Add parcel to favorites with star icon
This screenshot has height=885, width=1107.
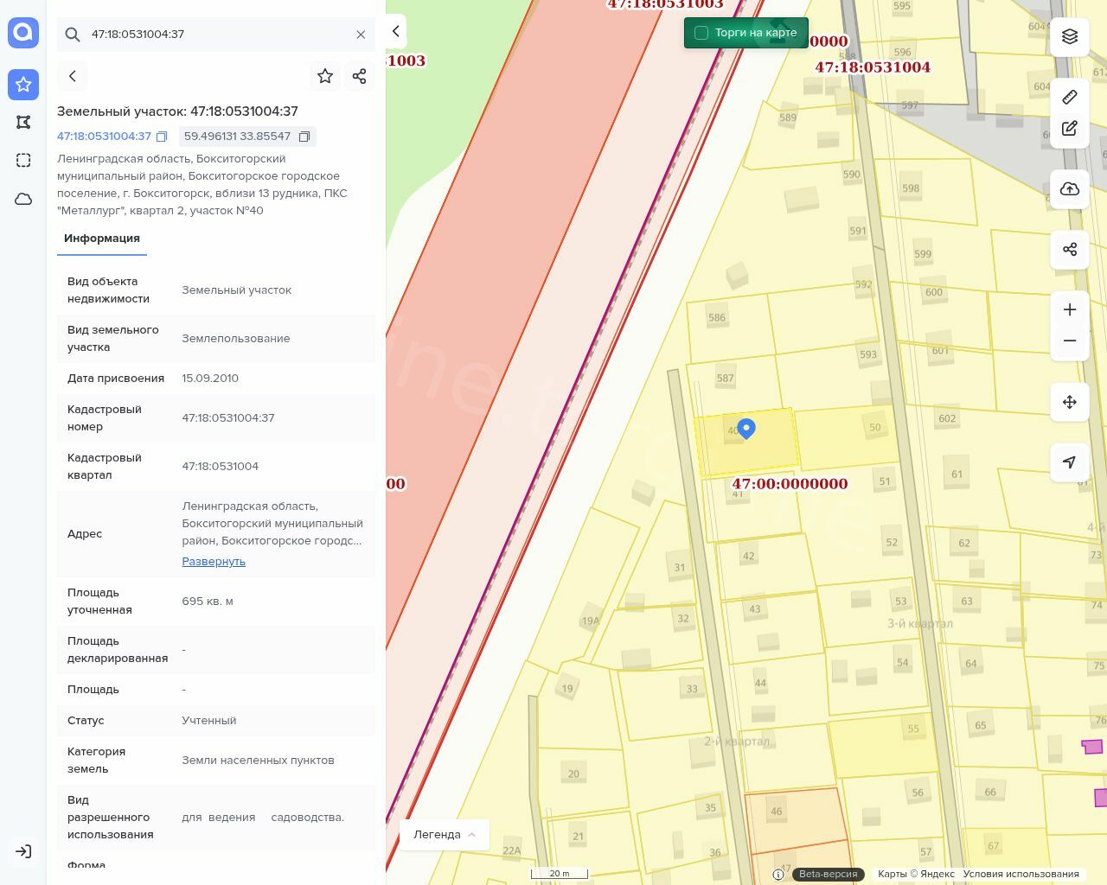tap(325, 76)
